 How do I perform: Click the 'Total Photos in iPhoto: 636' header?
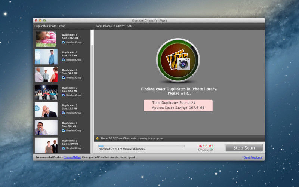pos(114,26)
